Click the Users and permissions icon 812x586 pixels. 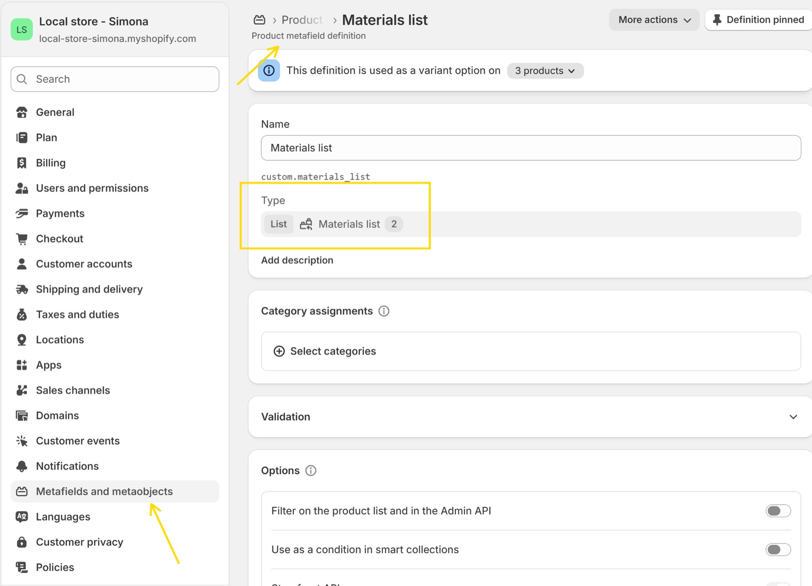[22, 188]
